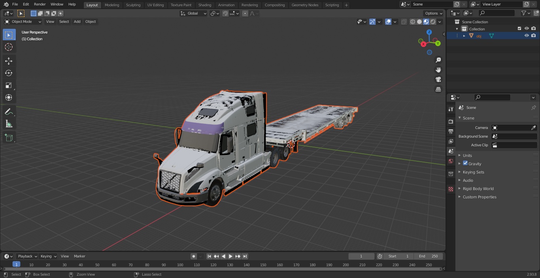The image size is (540, 278).
Task: Expand the obj item in outliner
Action: (464, 36)
